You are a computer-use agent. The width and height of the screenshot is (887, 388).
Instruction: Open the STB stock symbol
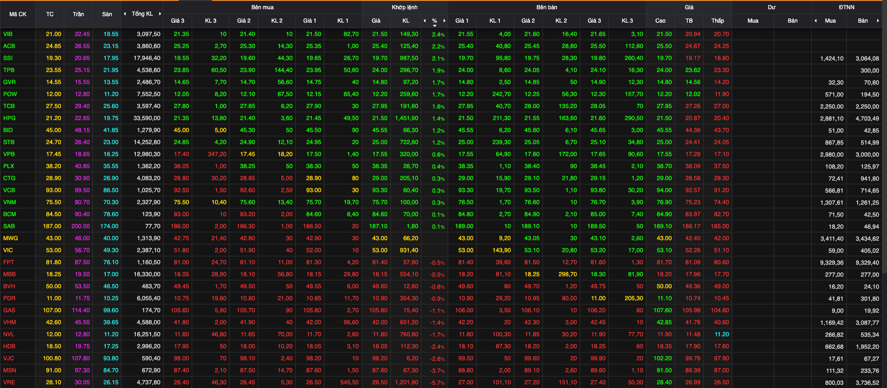click(9, 142)
